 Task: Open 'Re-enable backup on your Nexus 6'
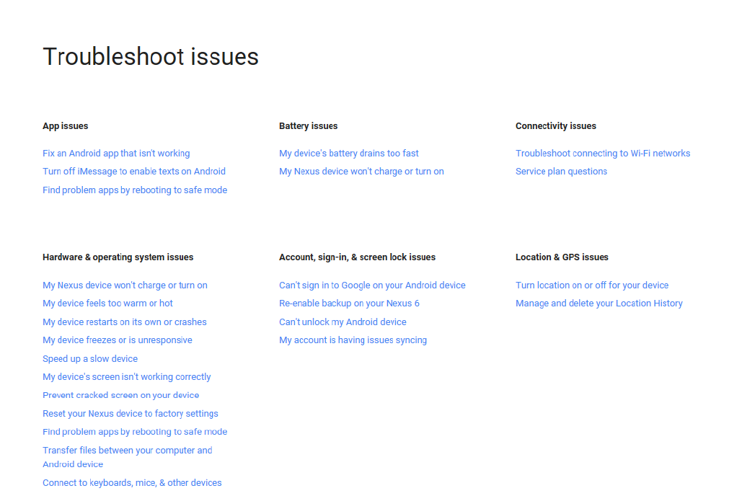click(x=349, y=304)
